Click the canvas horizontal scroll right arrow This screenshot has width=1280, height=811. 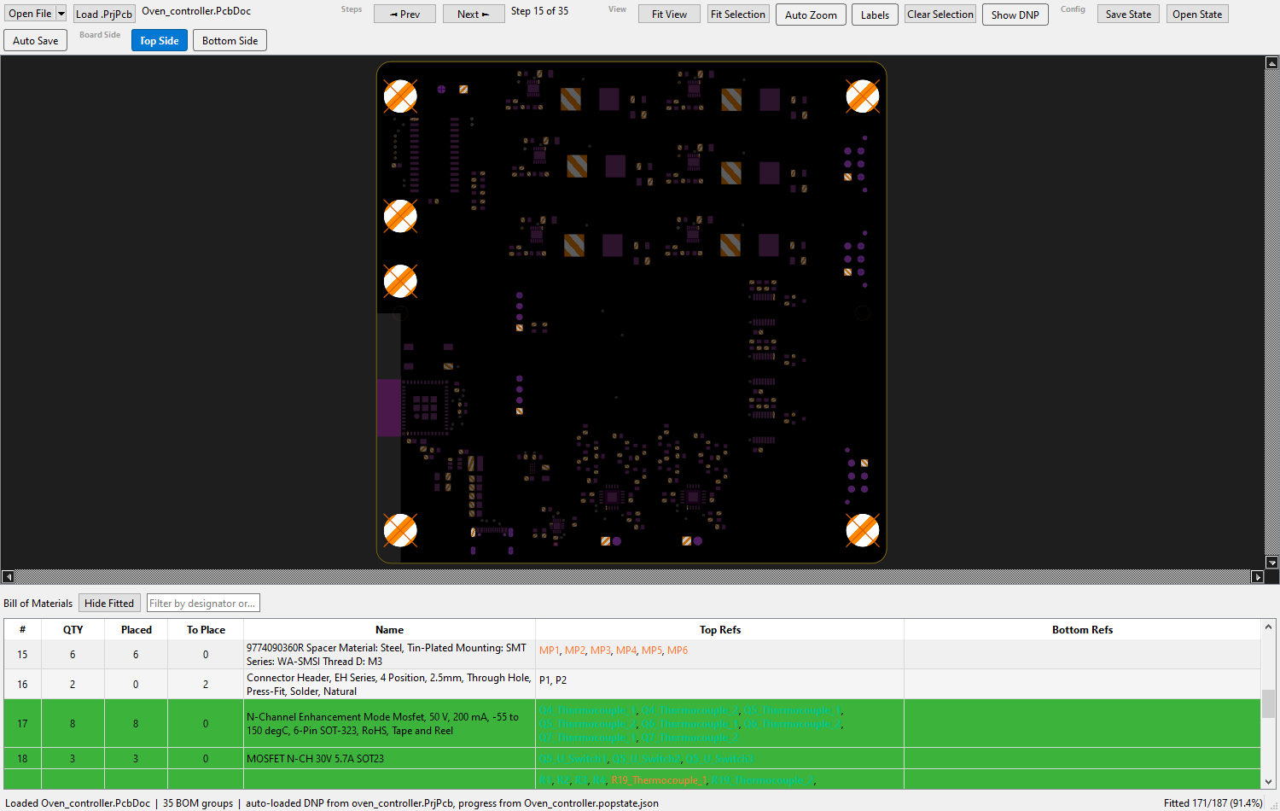tap(1257, 577)
